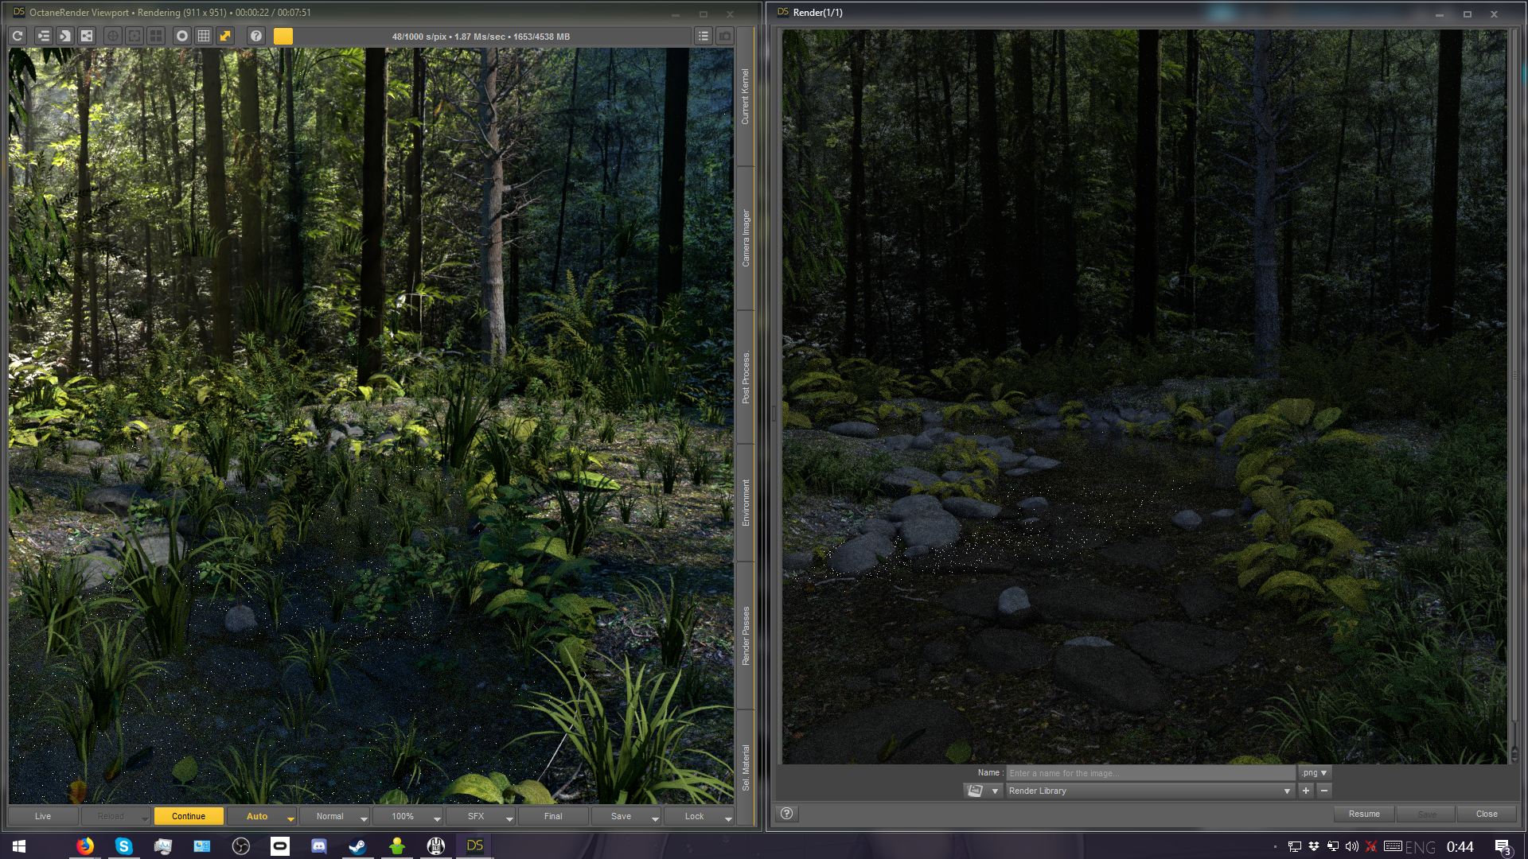Viewport: 1528px width, 859px height.
Task: Click the circle render region icon
Action: (182, 36)
